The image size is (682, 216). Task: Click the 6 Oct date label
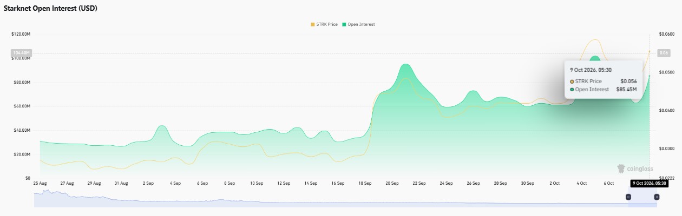(x=609, y=184)
